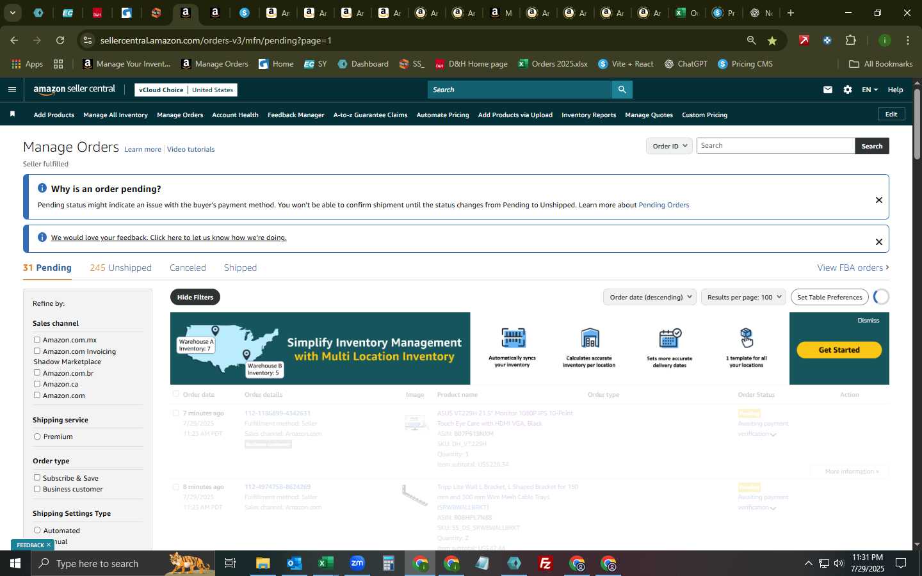This screenshot has width=922, height=576.
Task: Open Apps bookmarks shortcut
Action: (x=28, y=64)
